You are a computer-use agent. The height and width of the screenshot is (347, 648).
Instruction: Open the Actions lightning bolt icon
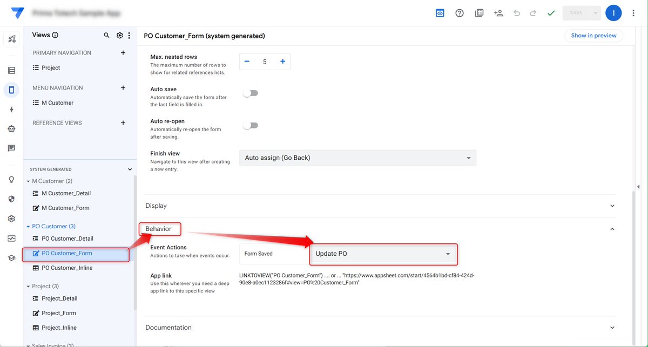coord(11,110)
